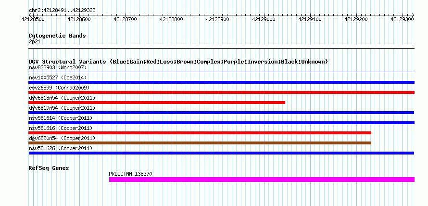This screenshot has height=206, width=428.
Task: Select variant label esv26899 (Conrad2009)
Action: 59,88
